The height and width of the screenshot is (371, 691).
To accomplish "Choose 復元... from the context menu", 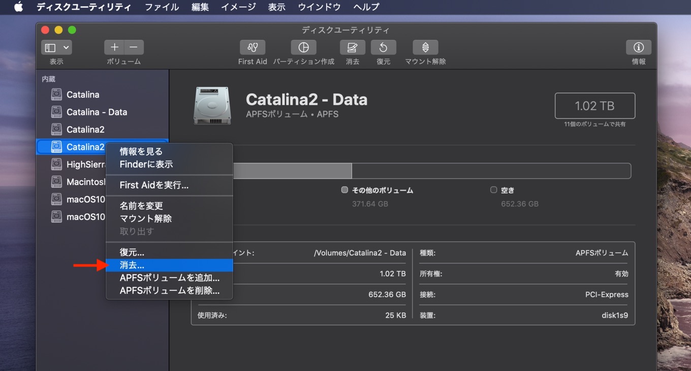I will (169, 252).
